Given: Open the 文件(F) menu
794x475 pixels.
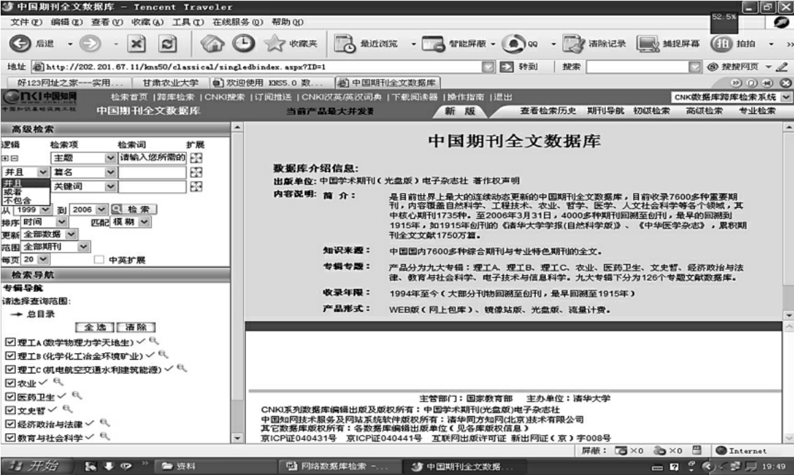Looking at the screenshot, I should pos(26,22).
